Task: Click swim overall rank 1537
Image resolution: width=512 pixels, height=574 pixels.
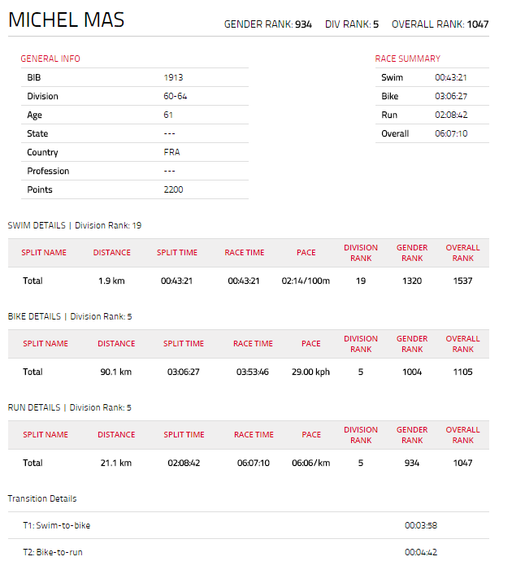Action: pyautogui.click(x=463, y=280)
